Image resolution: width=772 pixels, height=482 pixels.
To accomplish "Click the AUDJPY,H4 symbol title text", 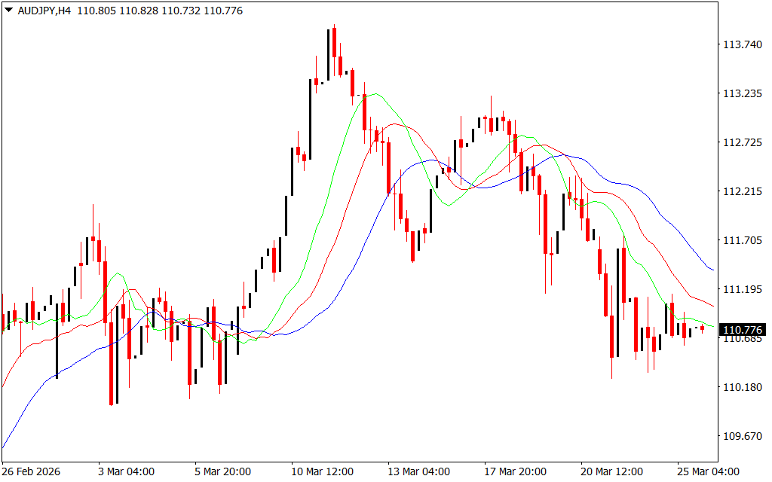I will 44,11.
